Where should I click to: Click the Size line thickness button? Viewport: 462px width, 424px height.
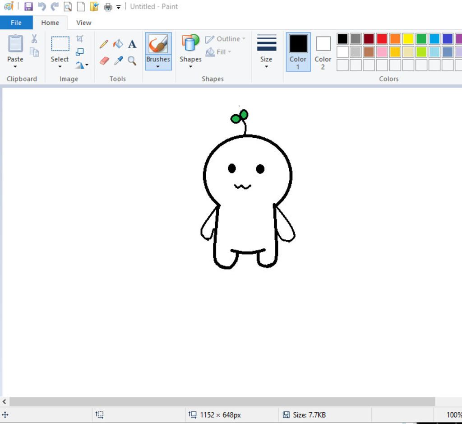point(266,48)
